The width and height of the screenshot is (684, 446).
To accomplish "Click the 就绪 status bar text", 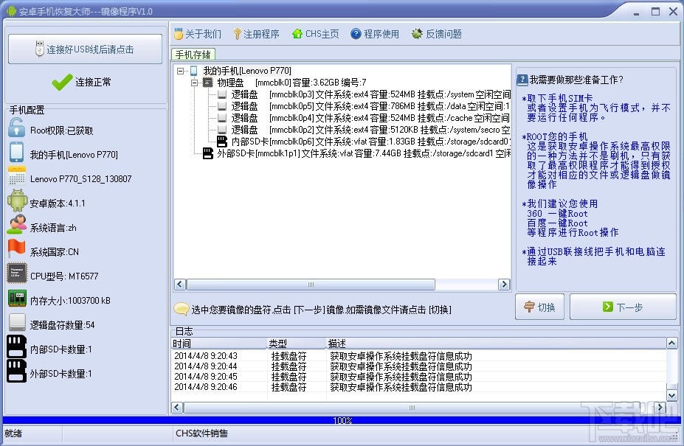I will 13,433.
